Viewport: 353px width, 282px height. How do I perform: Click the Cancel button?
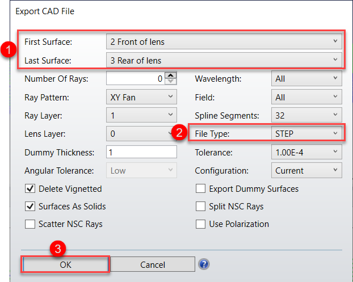152,264
